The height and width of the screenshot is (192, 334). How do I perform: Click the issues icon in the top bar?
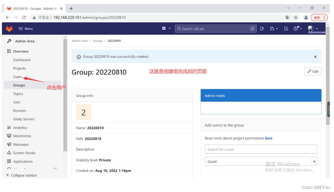(x=262, y=28)
